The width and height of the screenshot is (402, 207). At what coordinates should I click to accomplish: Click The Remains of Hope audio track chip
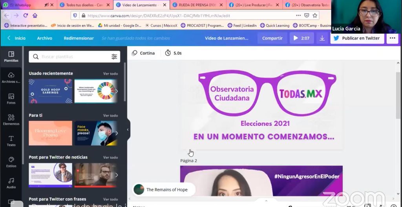164,190
